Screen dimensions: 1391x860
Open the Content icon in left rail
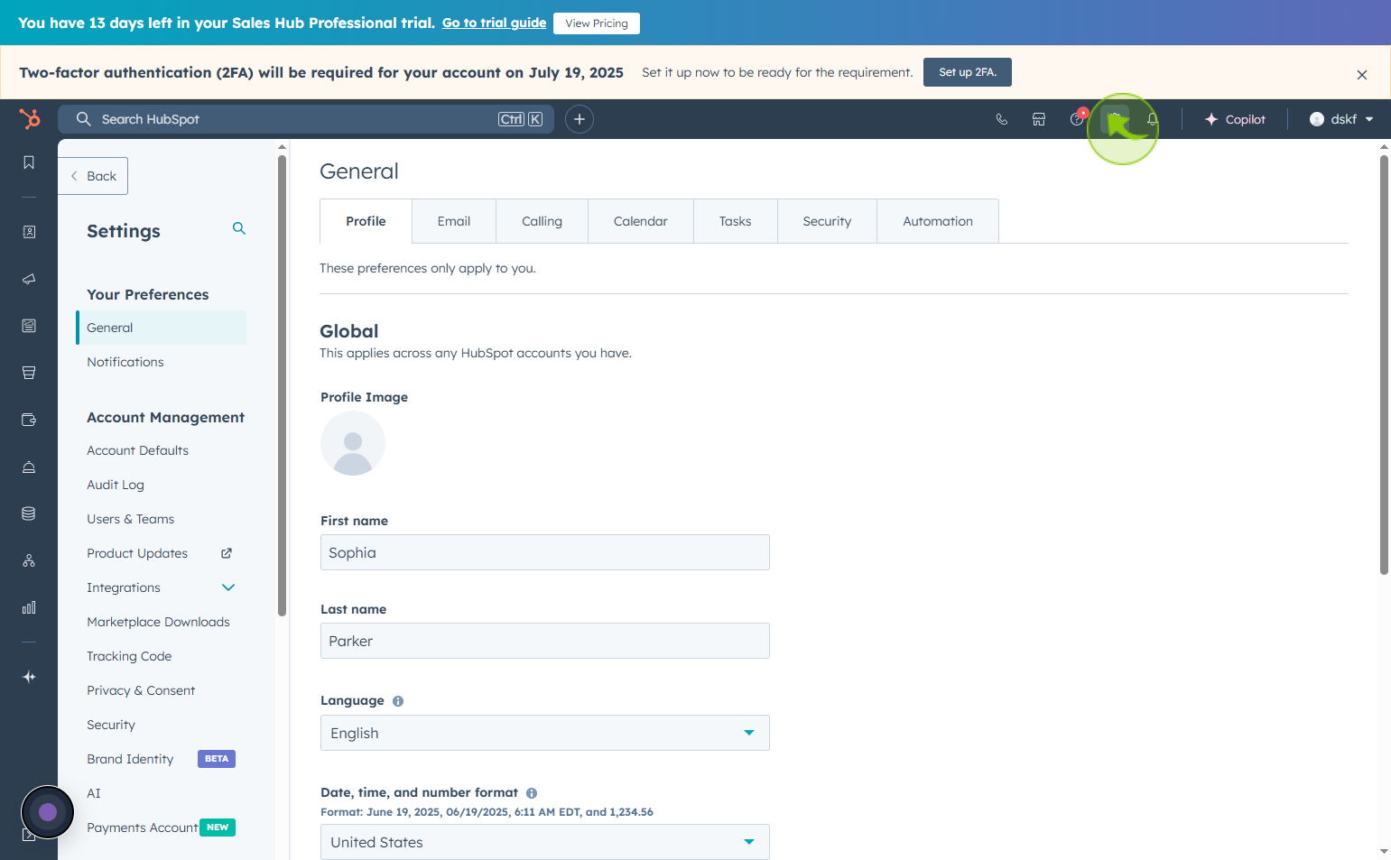29,326
